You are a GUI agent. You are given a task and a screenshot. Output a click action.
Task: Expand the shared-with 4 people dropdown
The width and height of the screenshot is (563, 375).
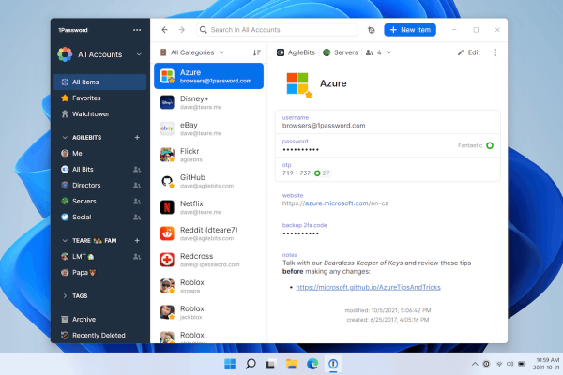click(380, 52)
